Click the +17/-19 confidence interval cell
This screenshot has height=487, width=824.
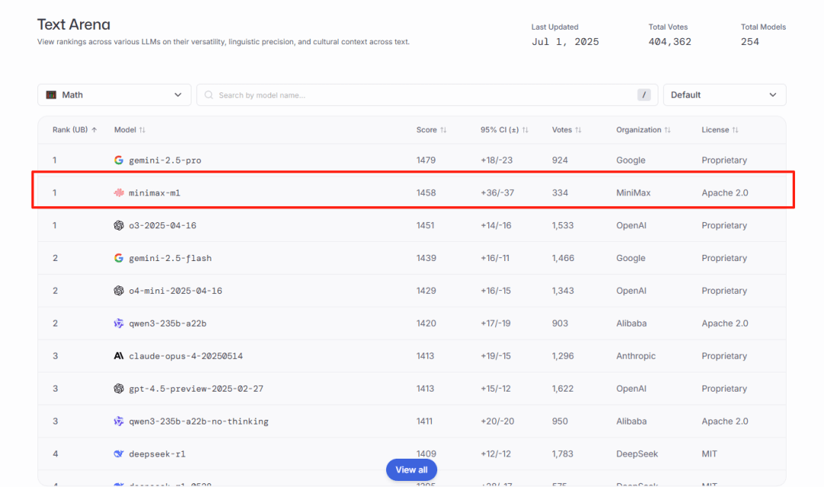click(496, 323)
